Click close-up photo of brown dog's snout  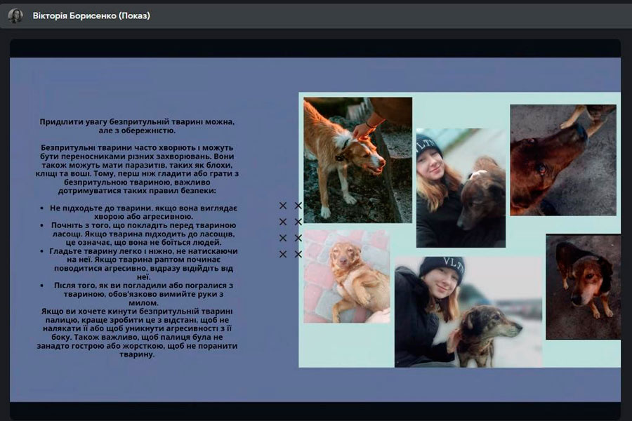562,159
